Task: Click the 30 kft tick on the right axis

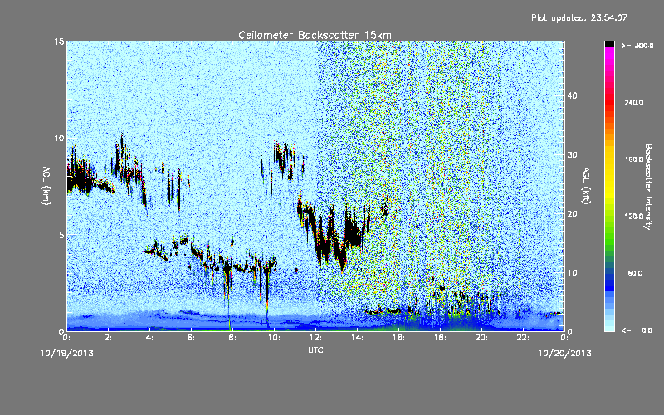Action: pos(572,154)
